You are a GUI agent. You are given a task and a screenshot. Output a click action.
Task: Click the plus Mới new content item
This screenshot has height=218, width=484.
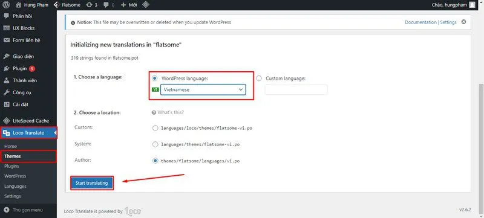128,5
